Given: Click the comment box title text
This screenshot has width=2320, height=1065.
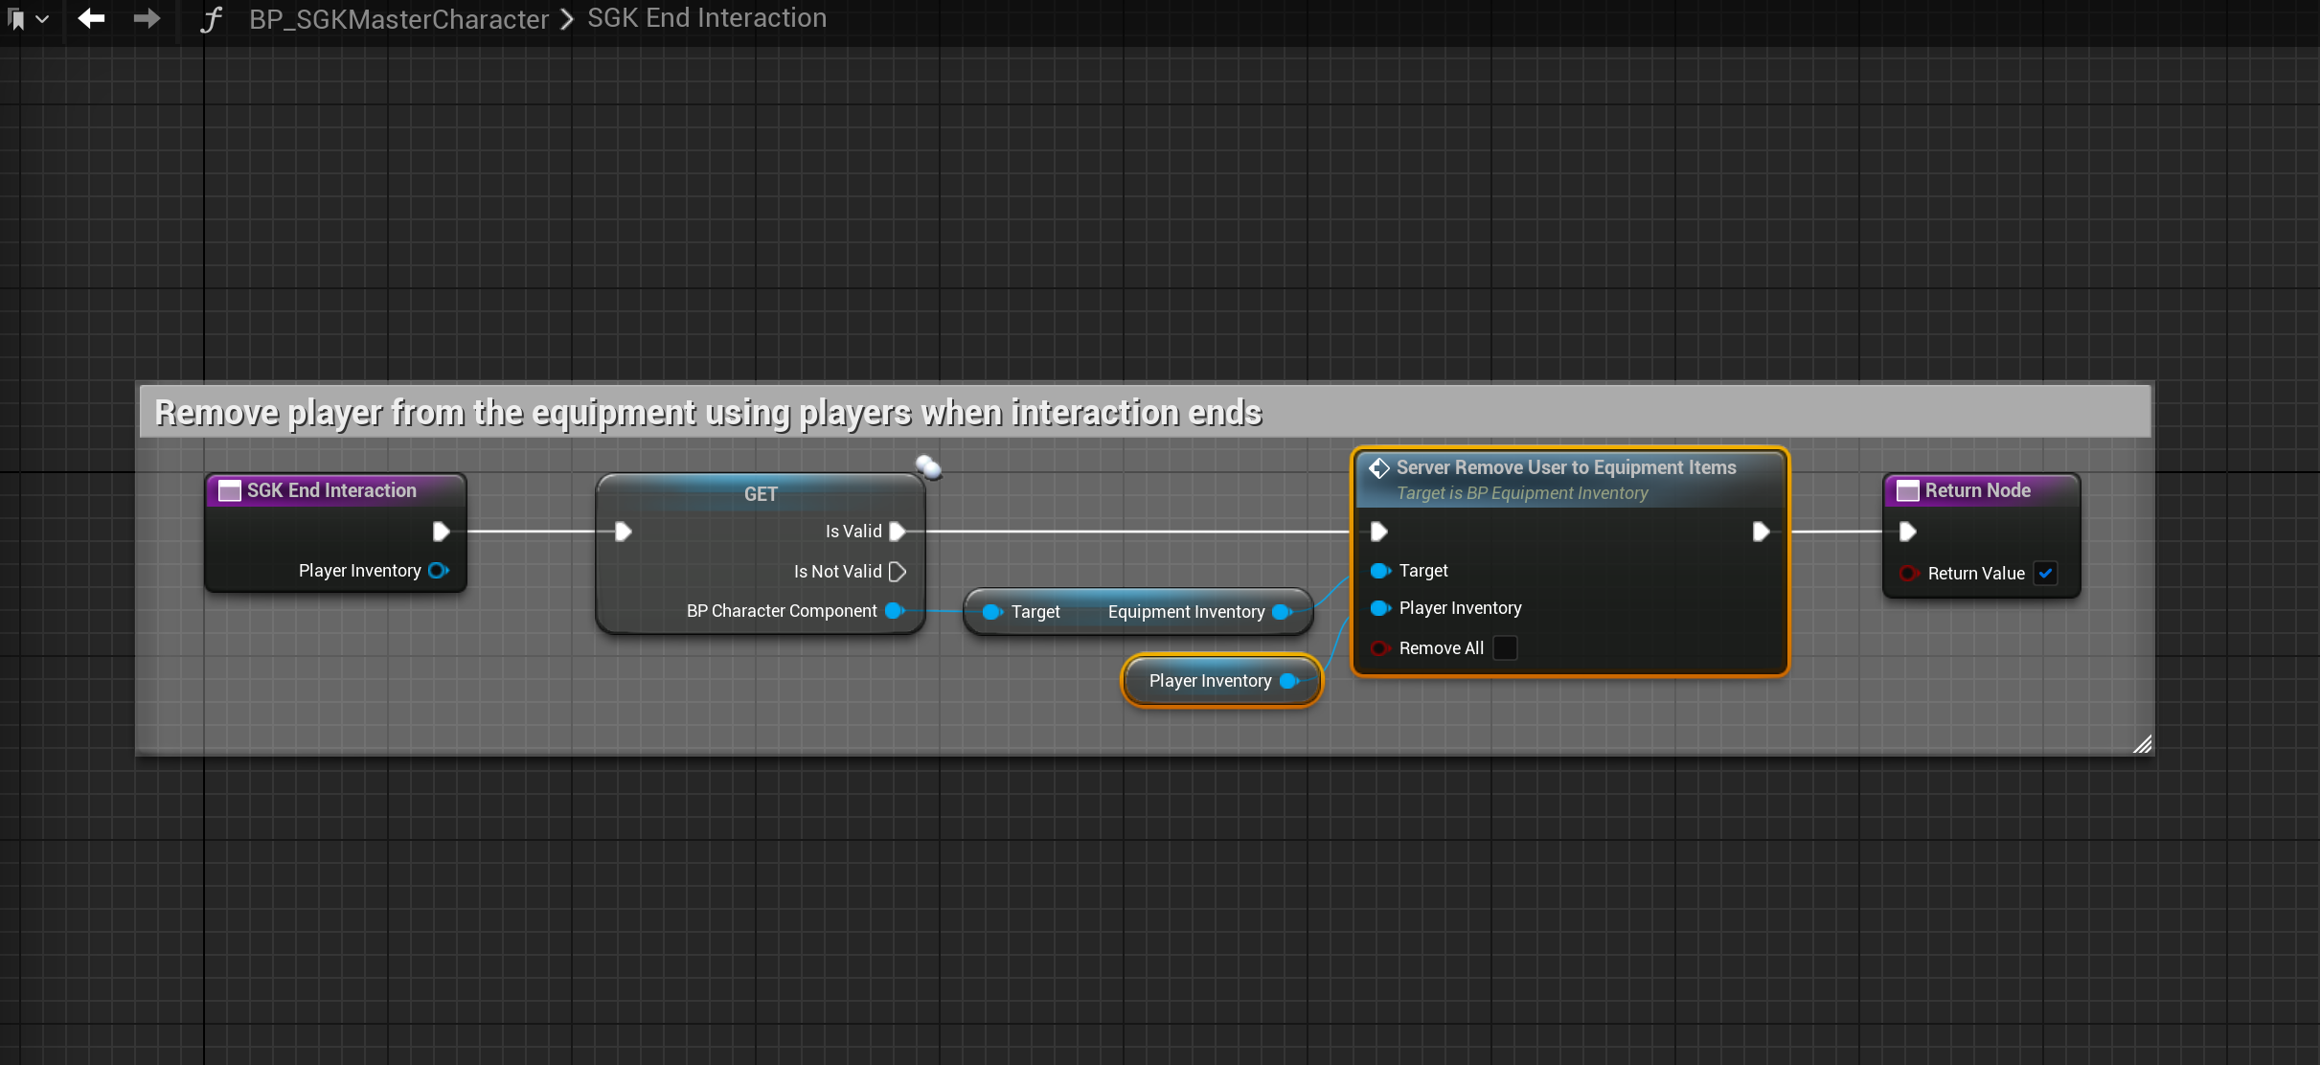Looking at the screenshot, I should click(708, 413).
